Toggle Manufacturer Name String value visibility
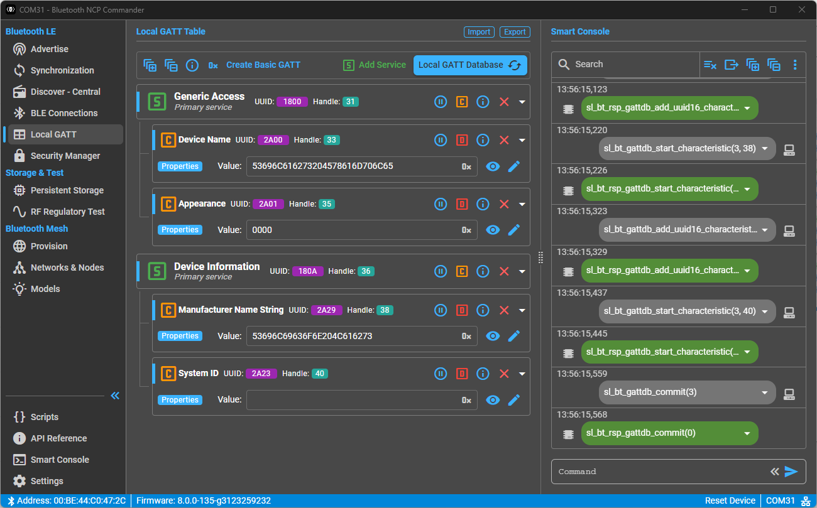This screenshot has width=817, height=508. coord(493,336)
